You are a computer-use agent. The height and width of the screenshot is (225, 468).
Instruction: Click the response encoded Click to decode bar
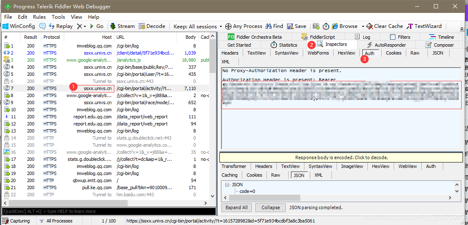tap(341, 157)
